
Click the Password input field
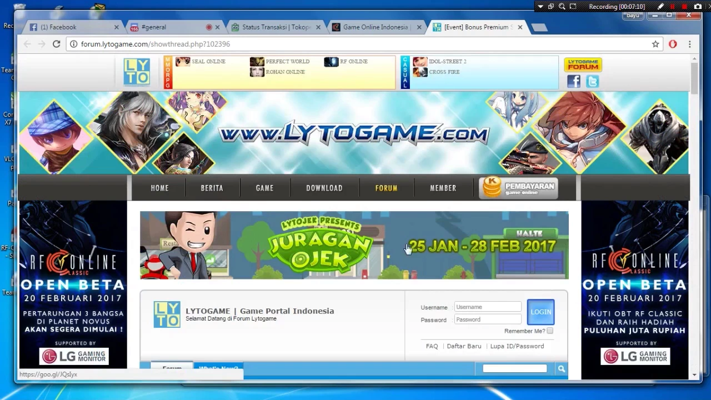tap(488, 319)
